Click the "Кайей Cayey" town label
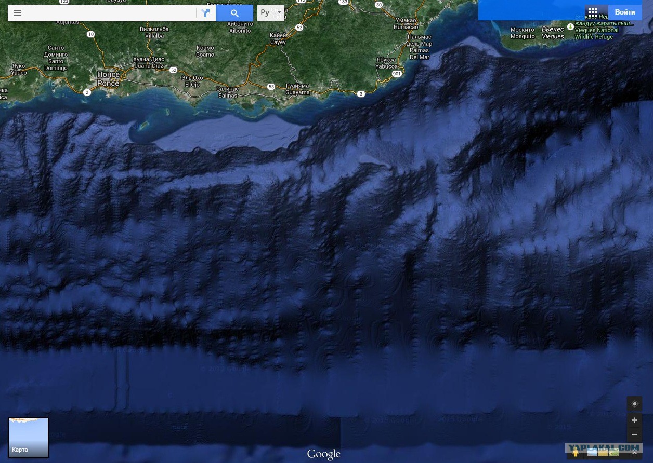The height and width of the screenshot is (463, 653). 278,38
